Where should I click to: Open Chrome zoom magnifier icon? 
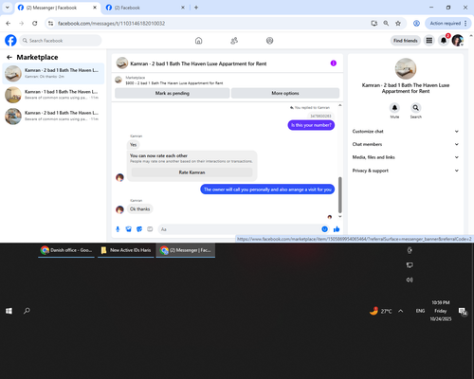click(386, 23)
